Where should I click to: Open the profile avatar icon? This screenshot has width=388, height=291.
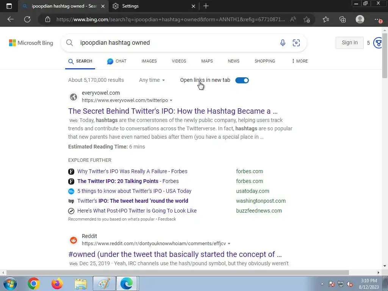point(360,19)
